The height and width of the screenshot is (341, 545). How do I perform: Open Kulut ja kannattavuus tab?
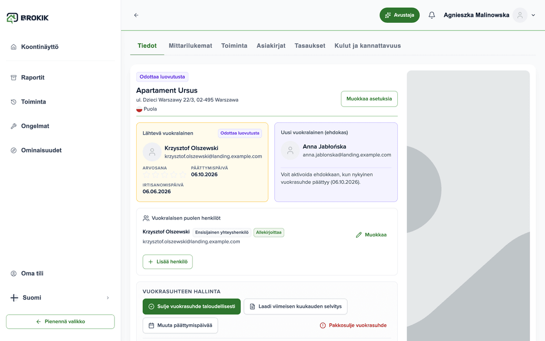click(367, 45)
